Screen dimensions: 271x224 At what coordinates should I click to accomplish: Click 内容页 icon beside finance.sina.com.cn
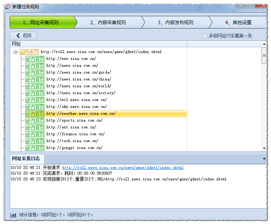pos(35,134)
